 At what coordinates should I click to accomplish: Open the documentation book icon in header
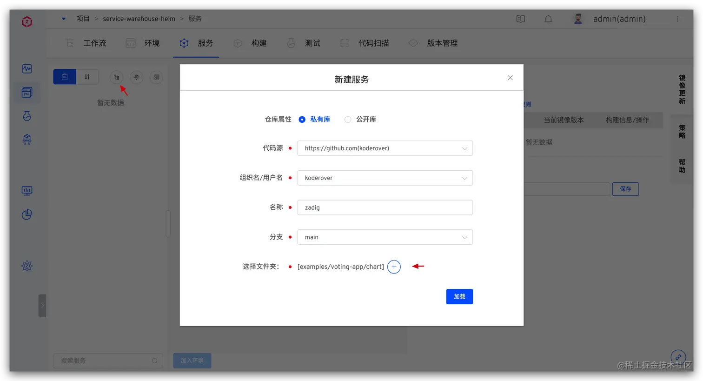[521, 19]
